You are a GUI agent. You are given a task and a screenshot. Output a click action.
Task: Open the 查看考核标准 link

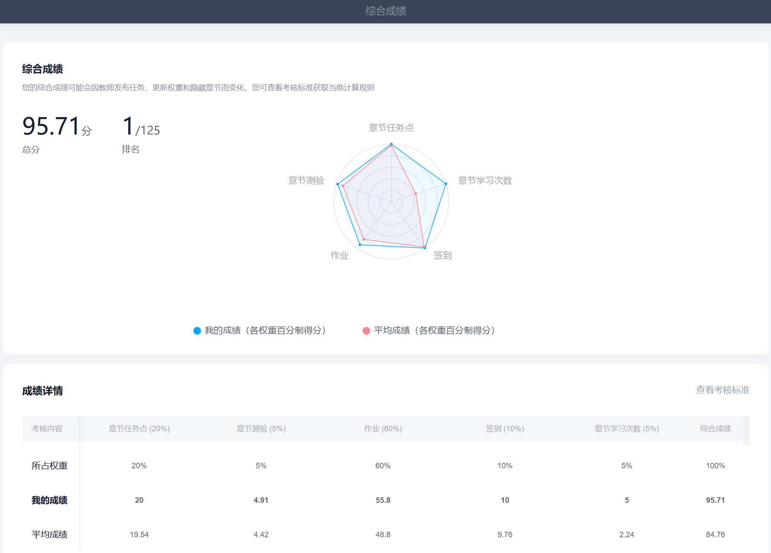pyautogui.click(x=722, y=390)
